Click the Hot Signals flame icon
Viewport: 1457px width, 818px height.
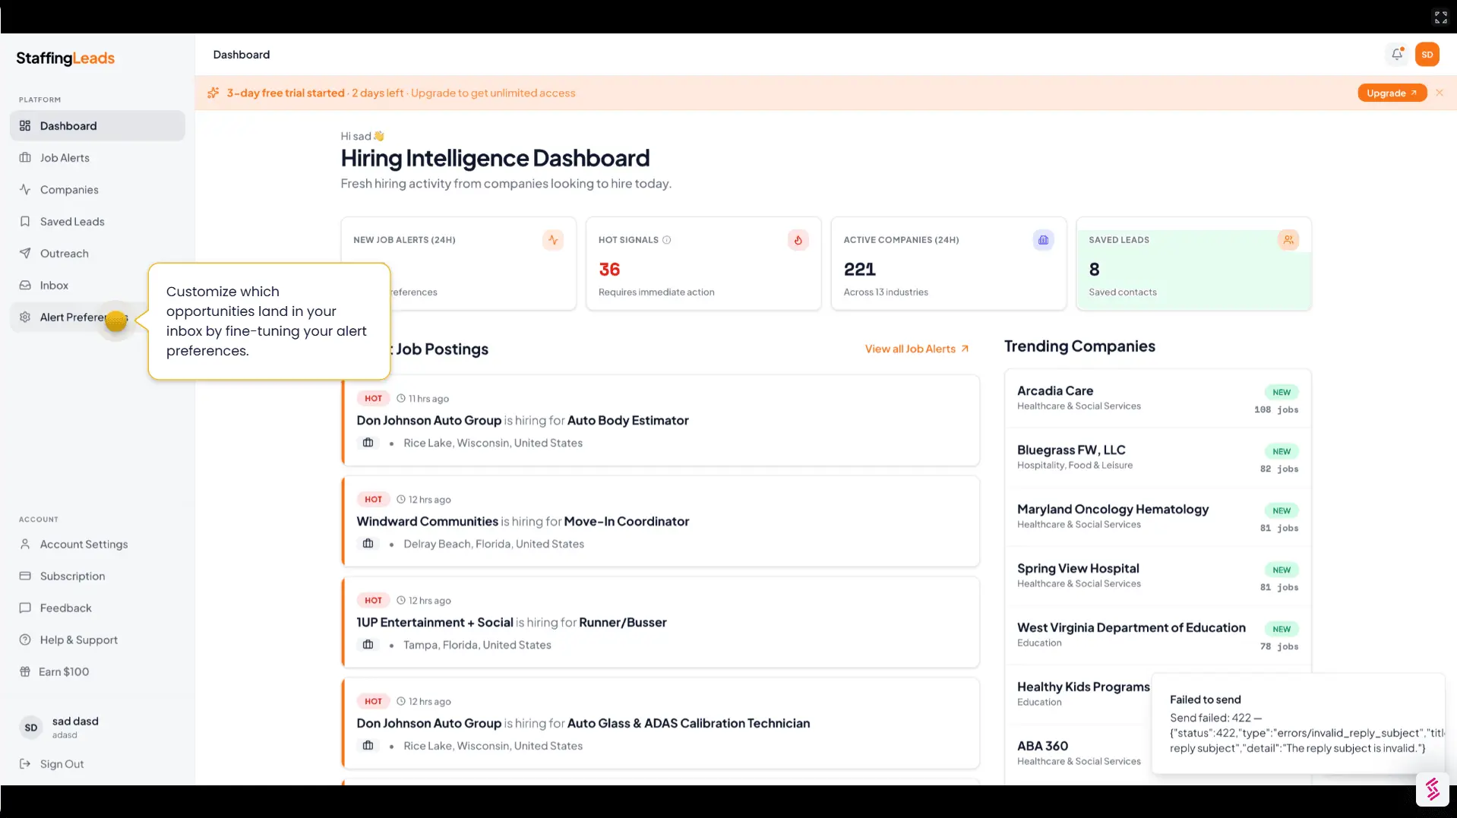click(x=798, y=240)
